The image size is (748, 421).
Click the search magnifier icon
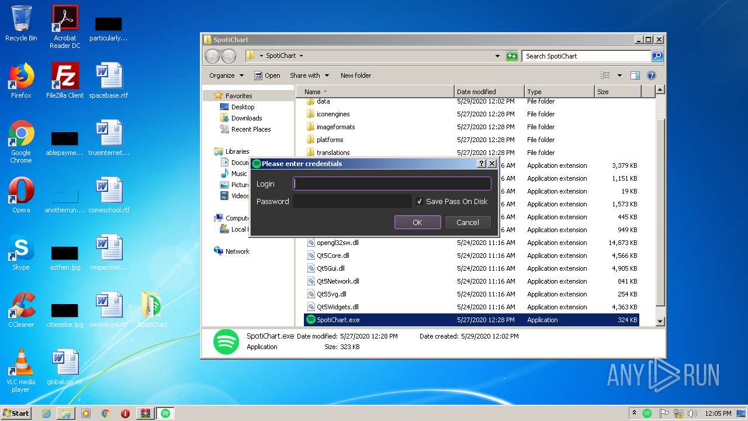click(657, 56)
